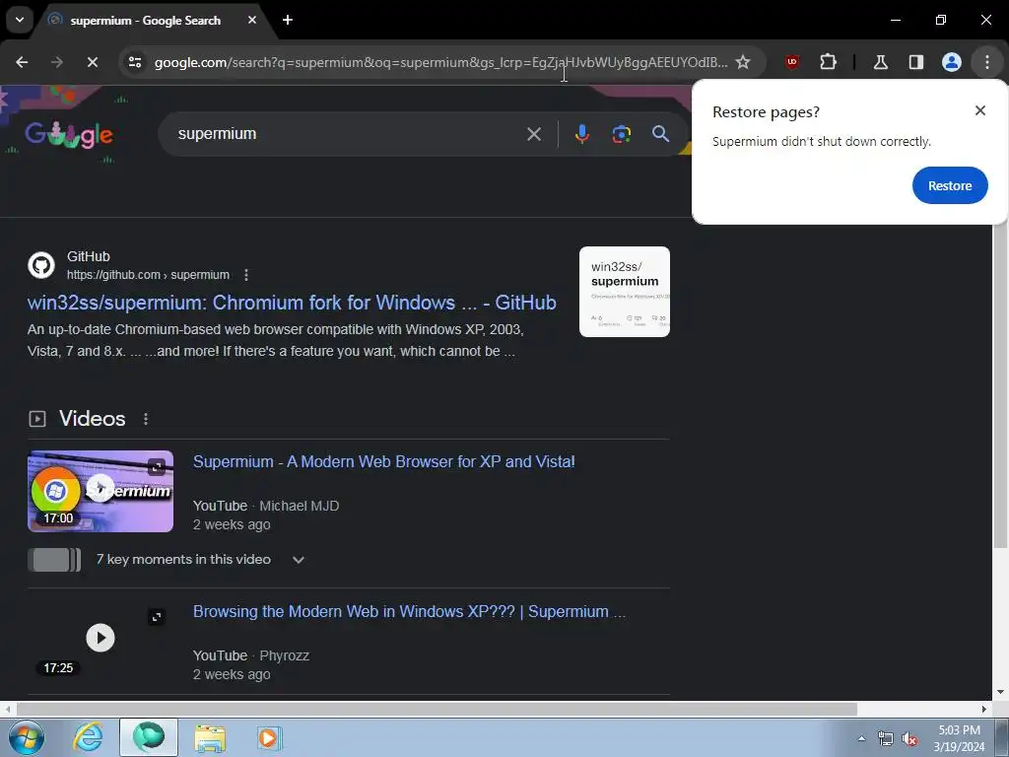Click the Google doodle logo
The height and width of the screenshot is (757, 1009).
tap(69, 134)
